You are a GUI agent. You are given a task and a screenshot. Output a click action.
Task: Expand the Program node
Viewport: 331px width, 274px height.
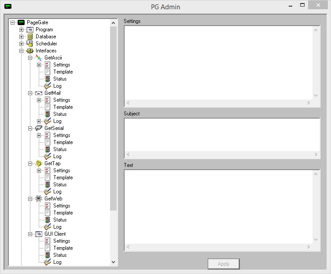click(21, 30)
